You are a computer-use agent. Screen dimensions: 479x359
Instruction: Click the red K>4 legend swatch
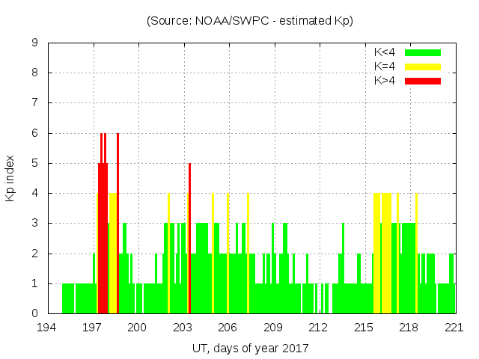coord(423,81)
